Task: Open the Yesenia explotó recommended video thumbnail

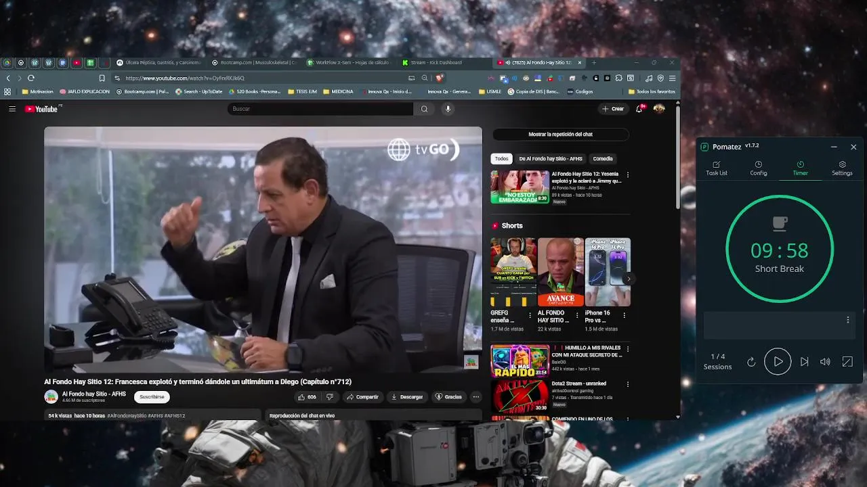Action: point(520,187)
